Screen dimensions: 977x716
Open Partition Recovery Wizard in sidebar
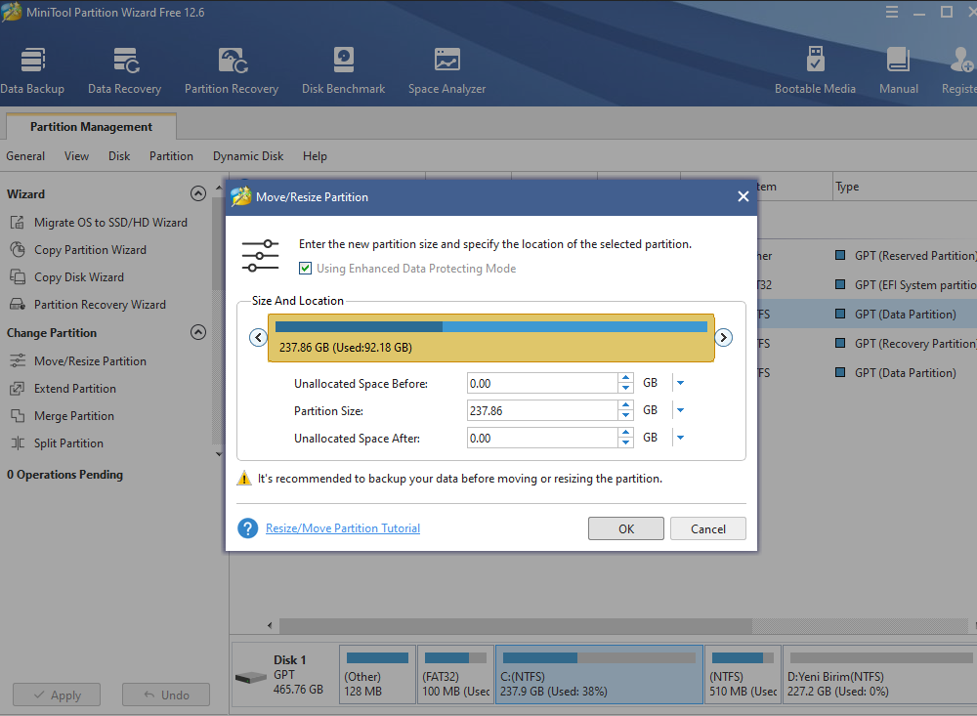tap(88, 305)
